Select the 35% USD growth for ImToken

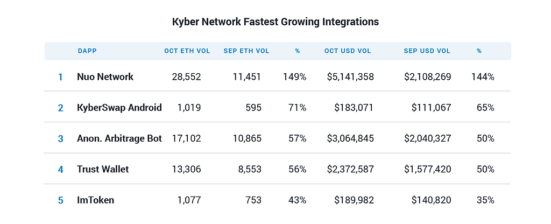point(485,200)
